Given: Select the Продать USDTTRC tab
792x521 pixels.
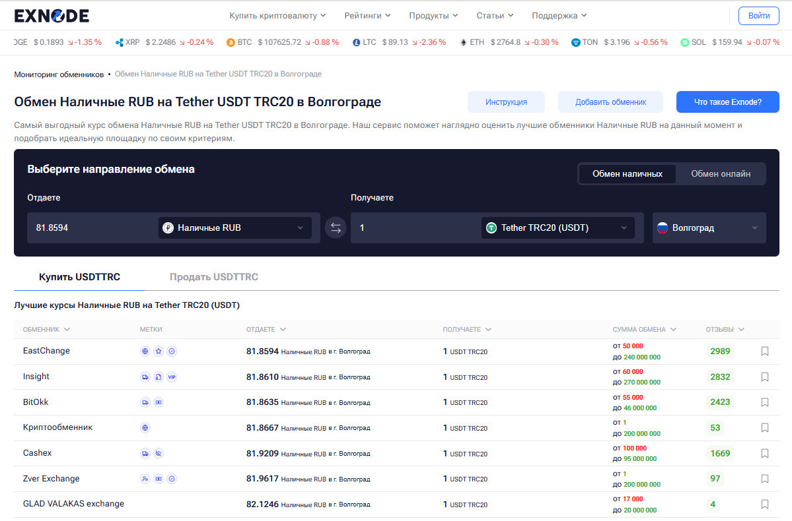Looking at the screenshot, I should [x=213, y=277].
